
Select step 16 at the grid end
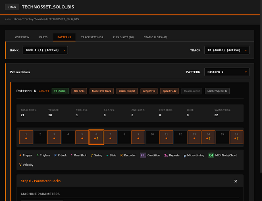point(237,137)
